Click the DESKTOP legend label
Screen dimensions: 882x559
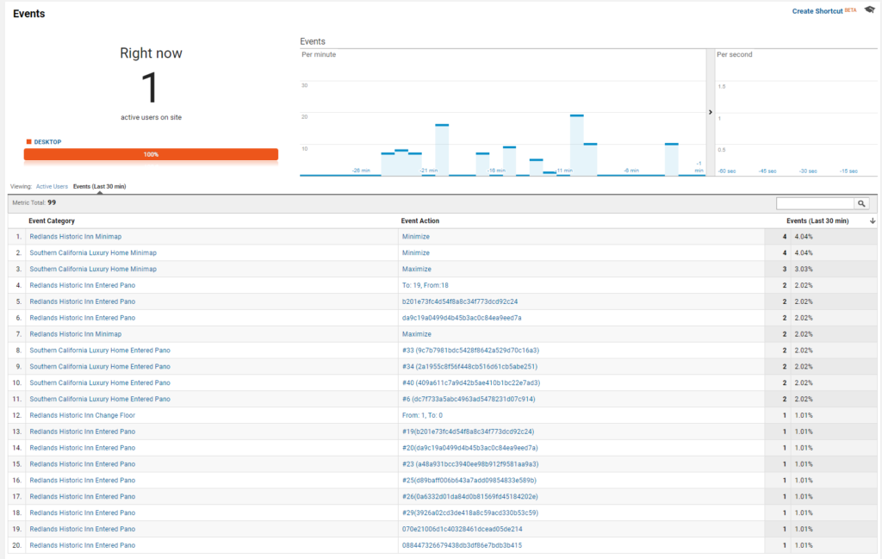point(47,142)
